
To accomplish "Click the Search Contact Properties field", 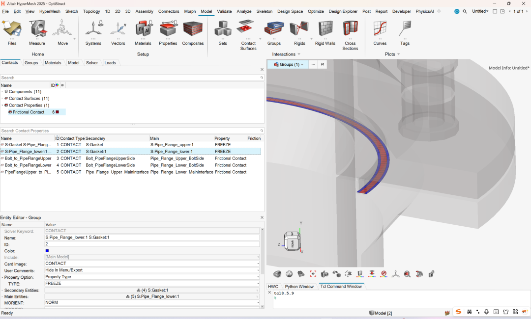I will coord(128,131).
